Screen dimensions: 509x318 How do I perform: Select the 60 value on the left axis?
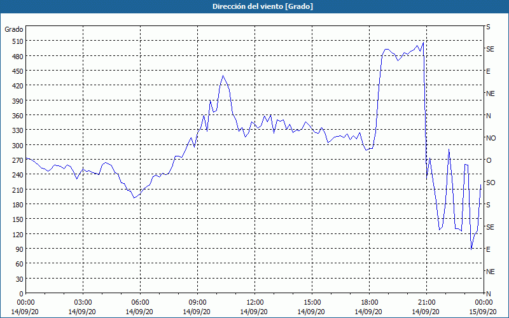[20, 264]
